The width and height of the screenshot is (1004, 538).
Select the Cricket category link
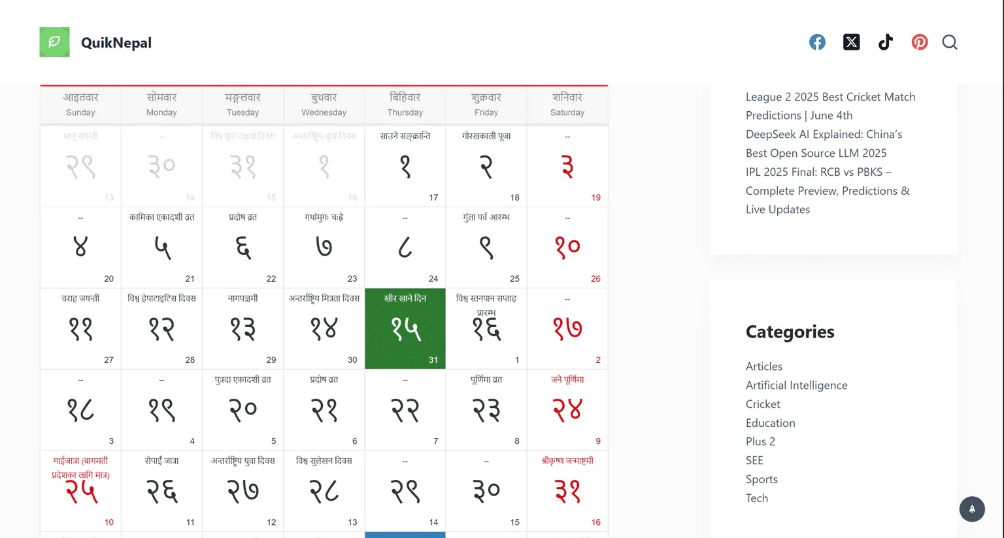(763, 404)
